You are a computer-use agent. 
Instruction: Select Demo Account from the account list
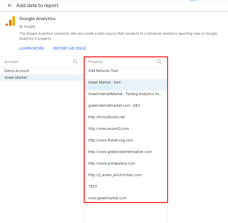pos(17,71)
